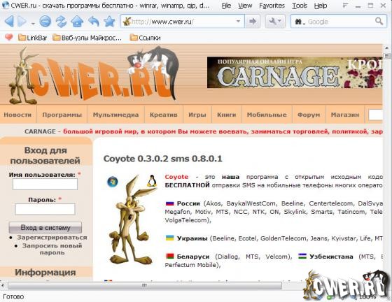The image size is (392, 302).
Task: Click the red CARNAGE ad text link
Action: pyautogui.click(x=223, y=131)
